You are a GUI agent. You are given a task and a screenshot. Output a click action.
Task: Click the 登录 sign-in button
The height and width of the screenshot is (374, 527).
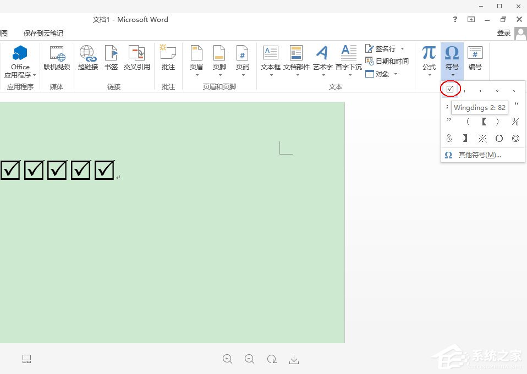coord(504,32)
